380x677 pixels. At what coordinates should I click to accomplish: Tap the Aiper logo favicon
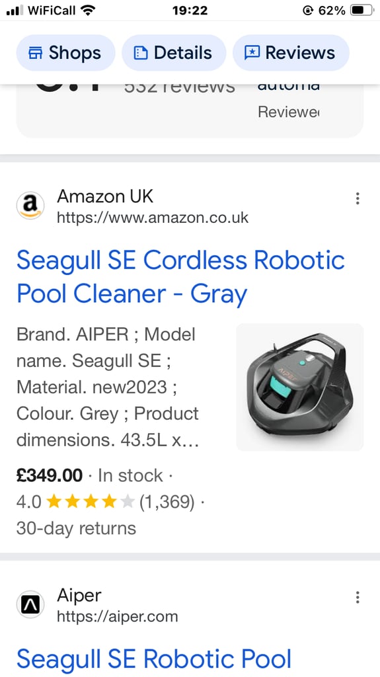30,604
